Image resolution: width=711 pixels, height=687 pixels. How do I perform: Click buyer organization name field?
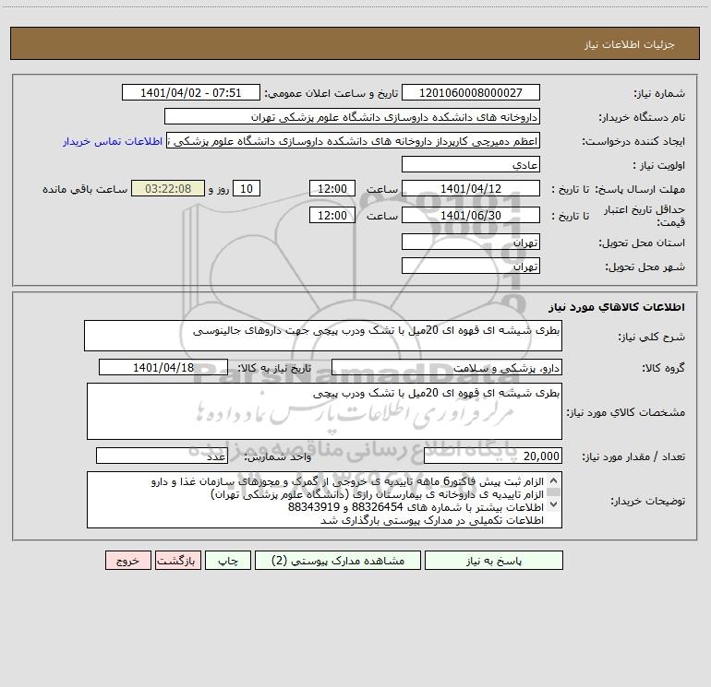coord(352,116)
